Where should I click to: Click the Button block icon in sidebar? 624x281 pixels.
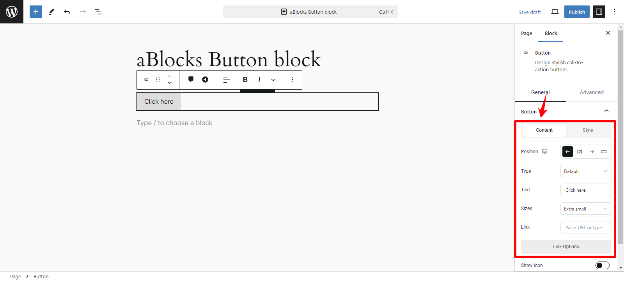pos(526,53)
